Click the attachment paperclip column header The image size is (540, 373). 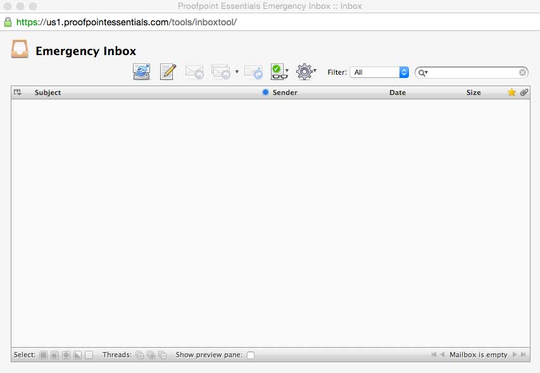point(523,92)
